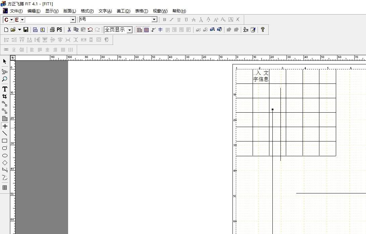
Task: Select the rotate/skew tool
Action: 5,71
